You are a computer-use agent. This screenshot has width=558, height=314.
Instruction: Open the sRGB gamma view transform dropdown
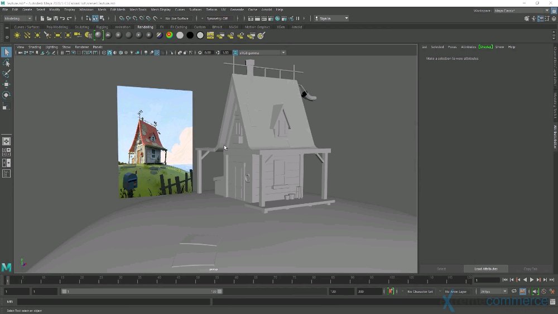point(262,53)
